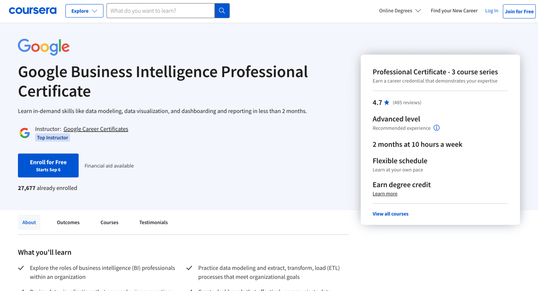Click the Coursera logo
The width and height of the screenshot is (538, 291).
click(x=33, y=11)
